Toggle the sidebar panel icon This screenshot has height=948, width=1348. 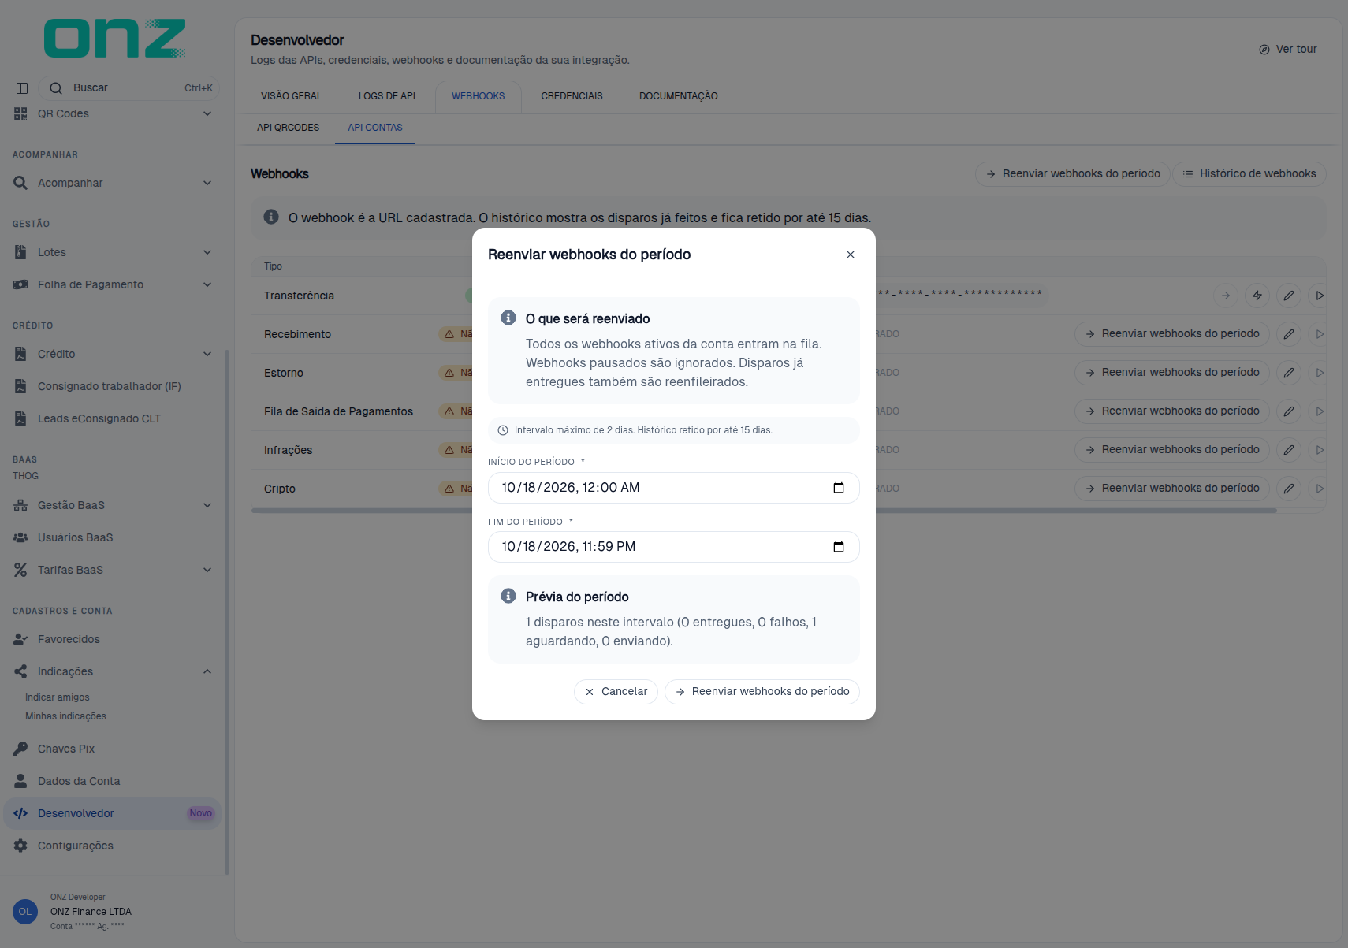pyautogui.click(x=22, y=88)
